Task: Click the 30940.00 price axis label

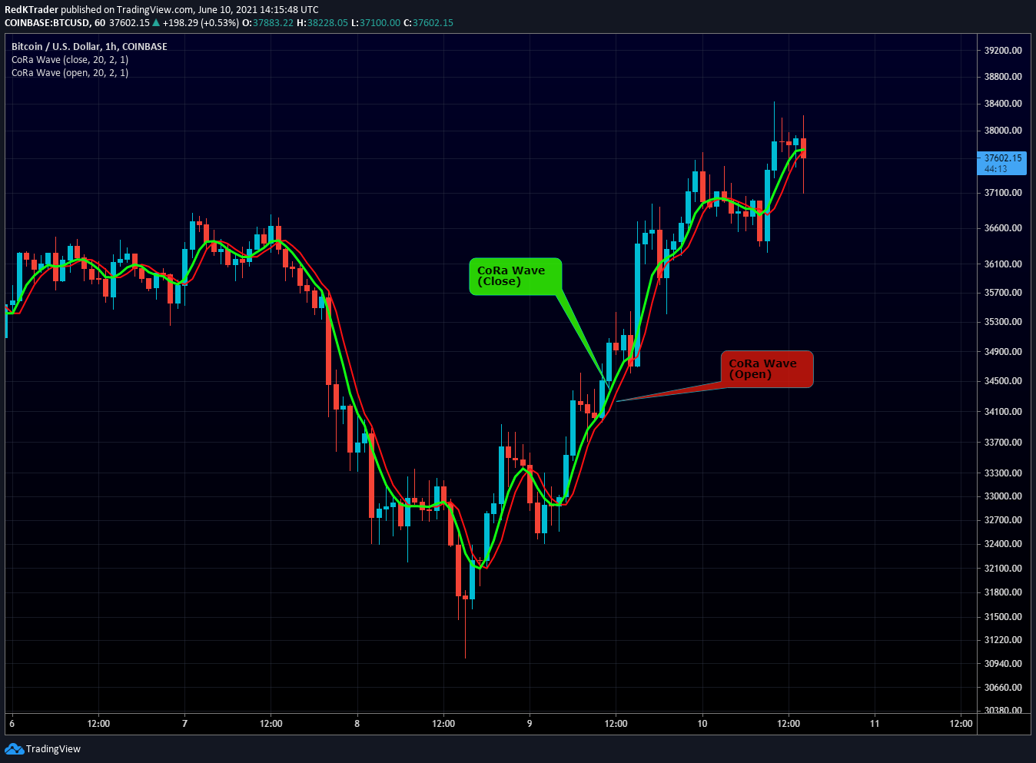Action: 1003,664
